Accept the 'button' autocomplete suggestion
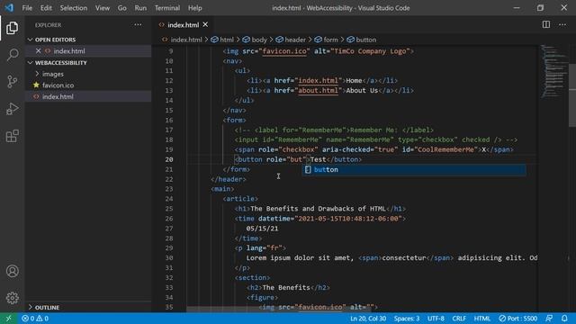The width and height of the screenshot is (576, 324). (x=414, y=170)
